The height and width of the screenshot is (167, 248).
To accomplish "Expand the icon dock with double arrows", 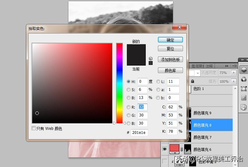I will pyautogui.click(x=242, y=60).
